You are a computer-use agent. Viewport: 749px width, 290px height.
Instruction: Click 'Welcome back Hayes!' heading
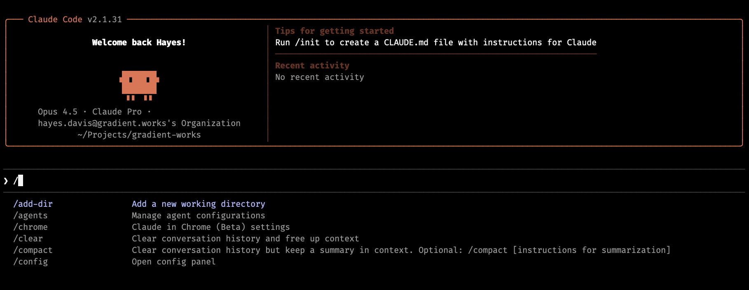[x=139, y=42]
